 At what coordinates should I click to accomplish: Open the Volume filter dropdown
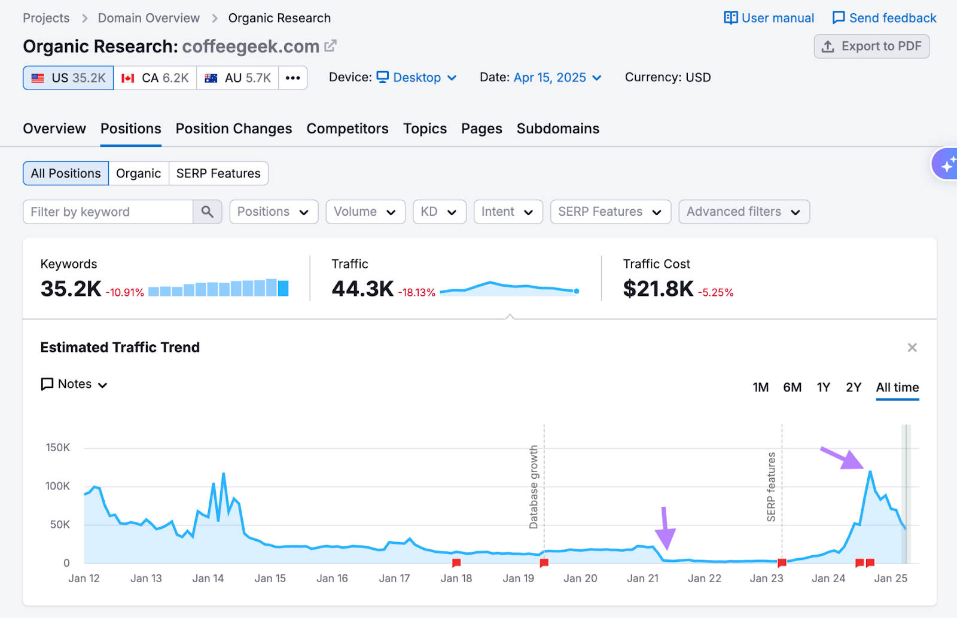click(x=365, y=212)
